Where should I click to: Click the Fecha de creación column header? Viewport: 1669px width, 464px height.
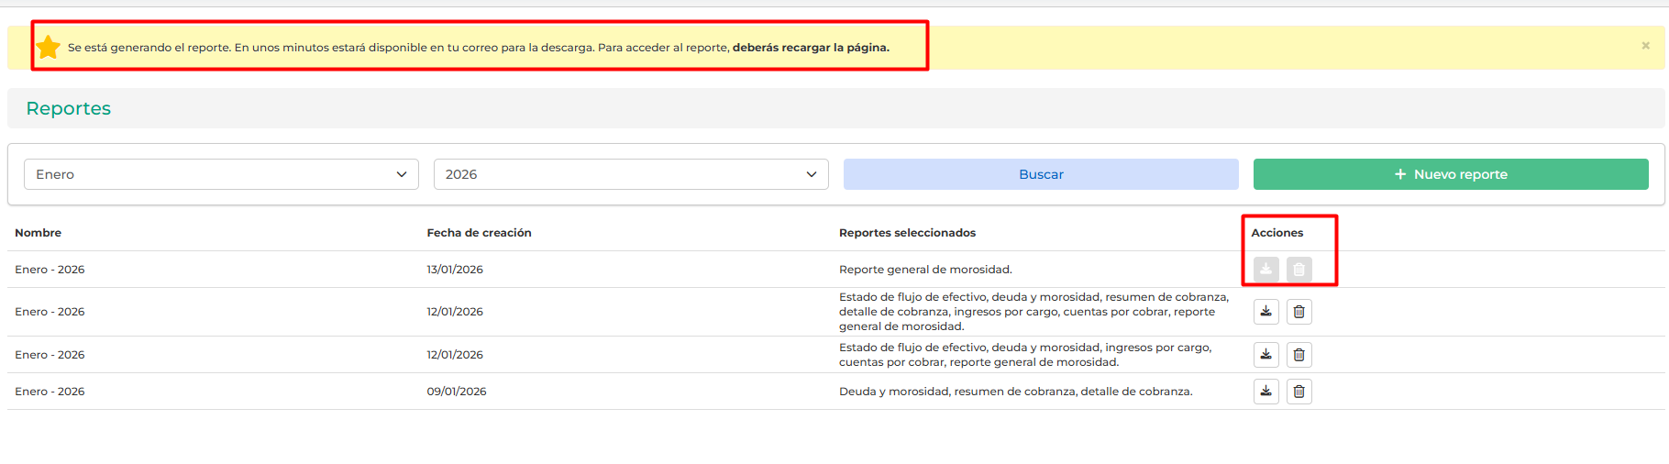coord(479,233)
